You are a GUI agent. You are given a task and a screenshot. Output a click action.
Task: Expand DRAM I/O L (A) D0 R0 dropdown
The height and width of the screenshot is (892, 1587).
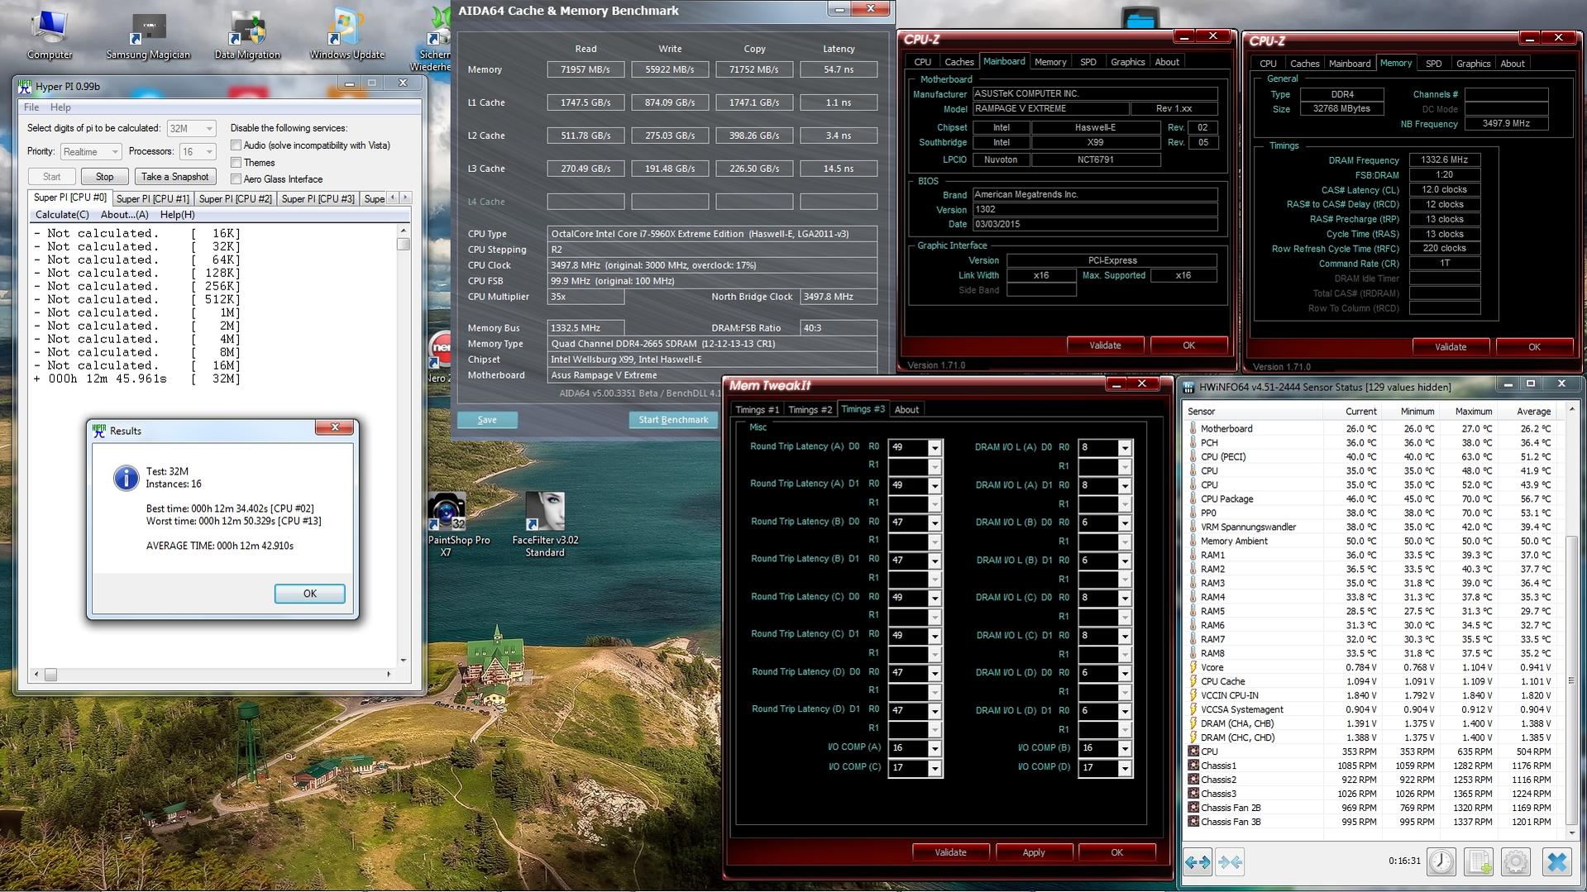point(1125,448)
